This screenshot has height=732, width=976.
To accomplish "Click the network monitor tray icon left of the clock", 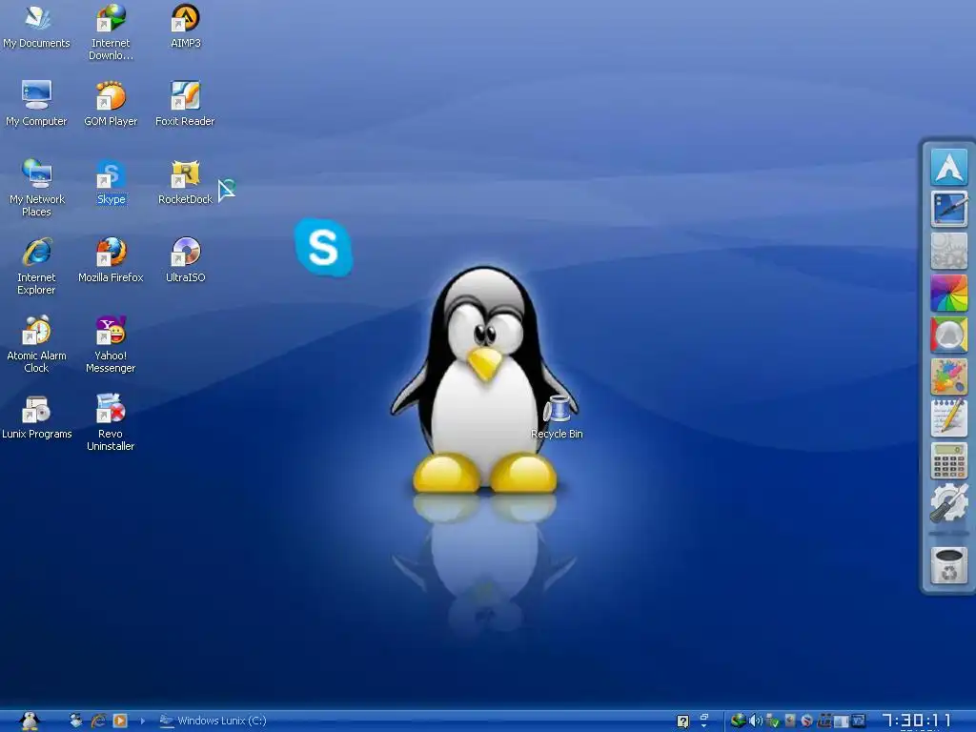I will click(859, 721).
